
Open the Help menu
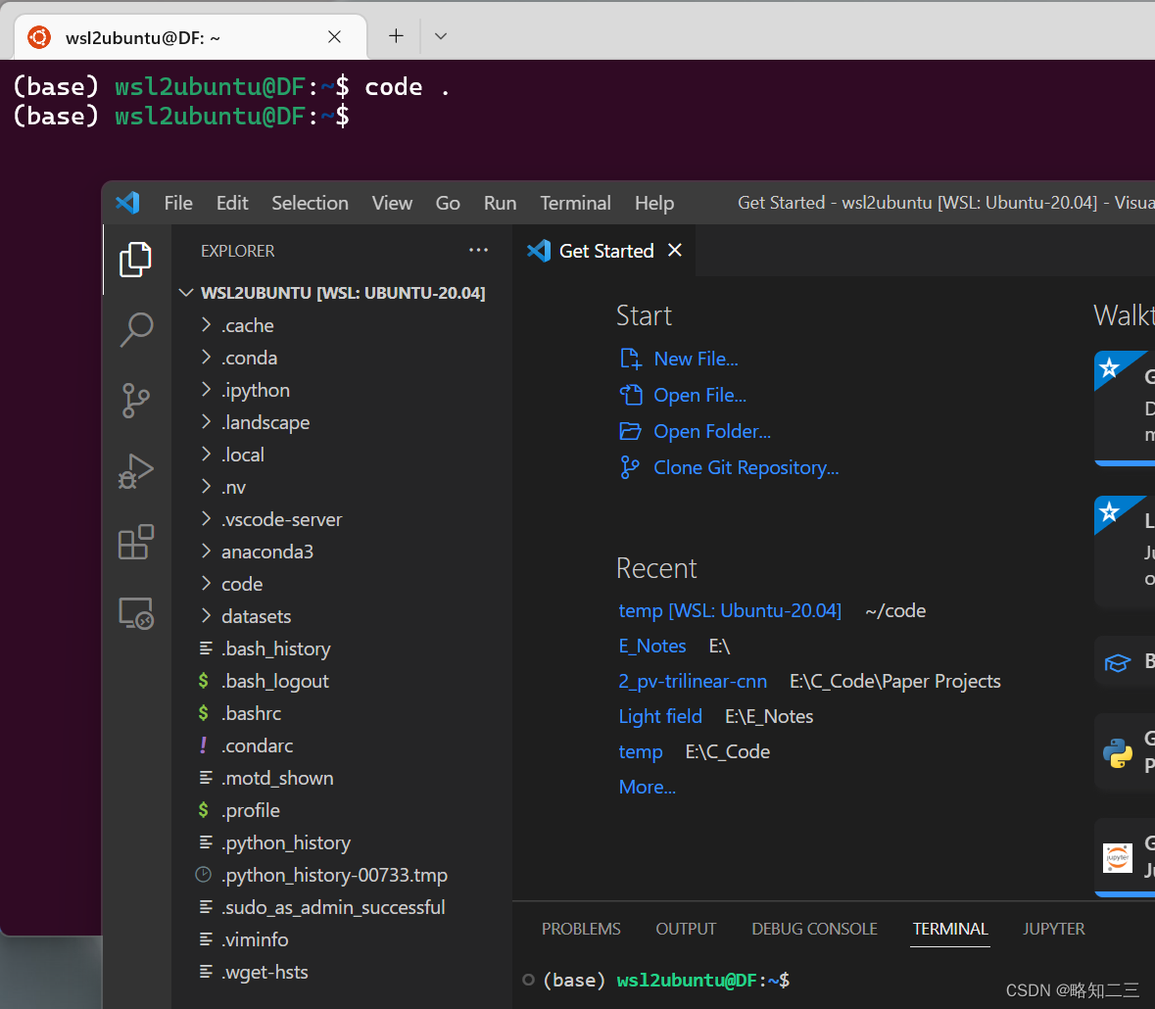click(x=654, y=203)
